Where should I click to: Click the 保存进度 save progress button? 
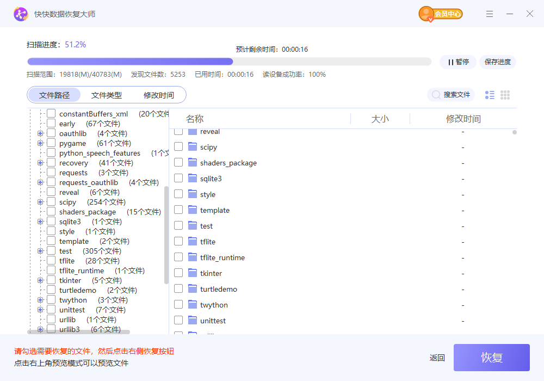click(497, 62)
